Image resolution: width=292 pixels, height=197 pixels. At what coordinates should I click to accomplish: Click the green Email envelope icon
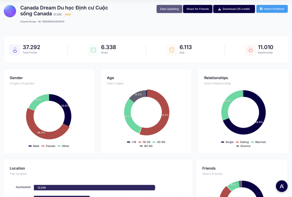coord(93,50)
